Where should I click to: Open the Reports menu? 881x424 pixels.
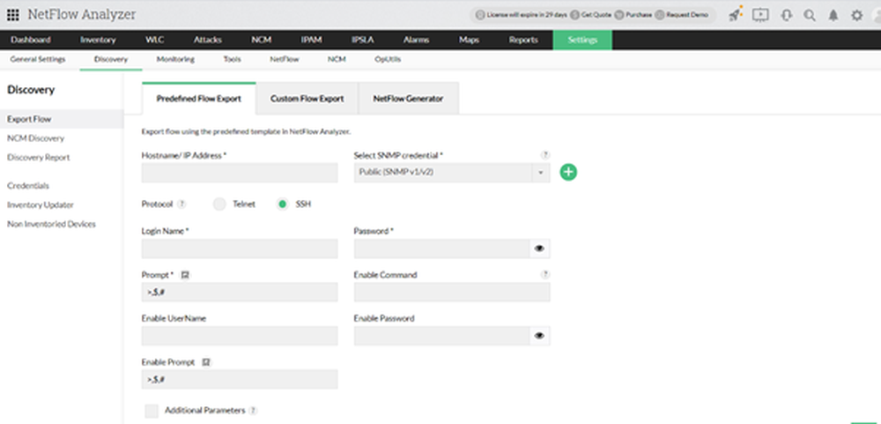pyautogui.click(x=523, y=40)
